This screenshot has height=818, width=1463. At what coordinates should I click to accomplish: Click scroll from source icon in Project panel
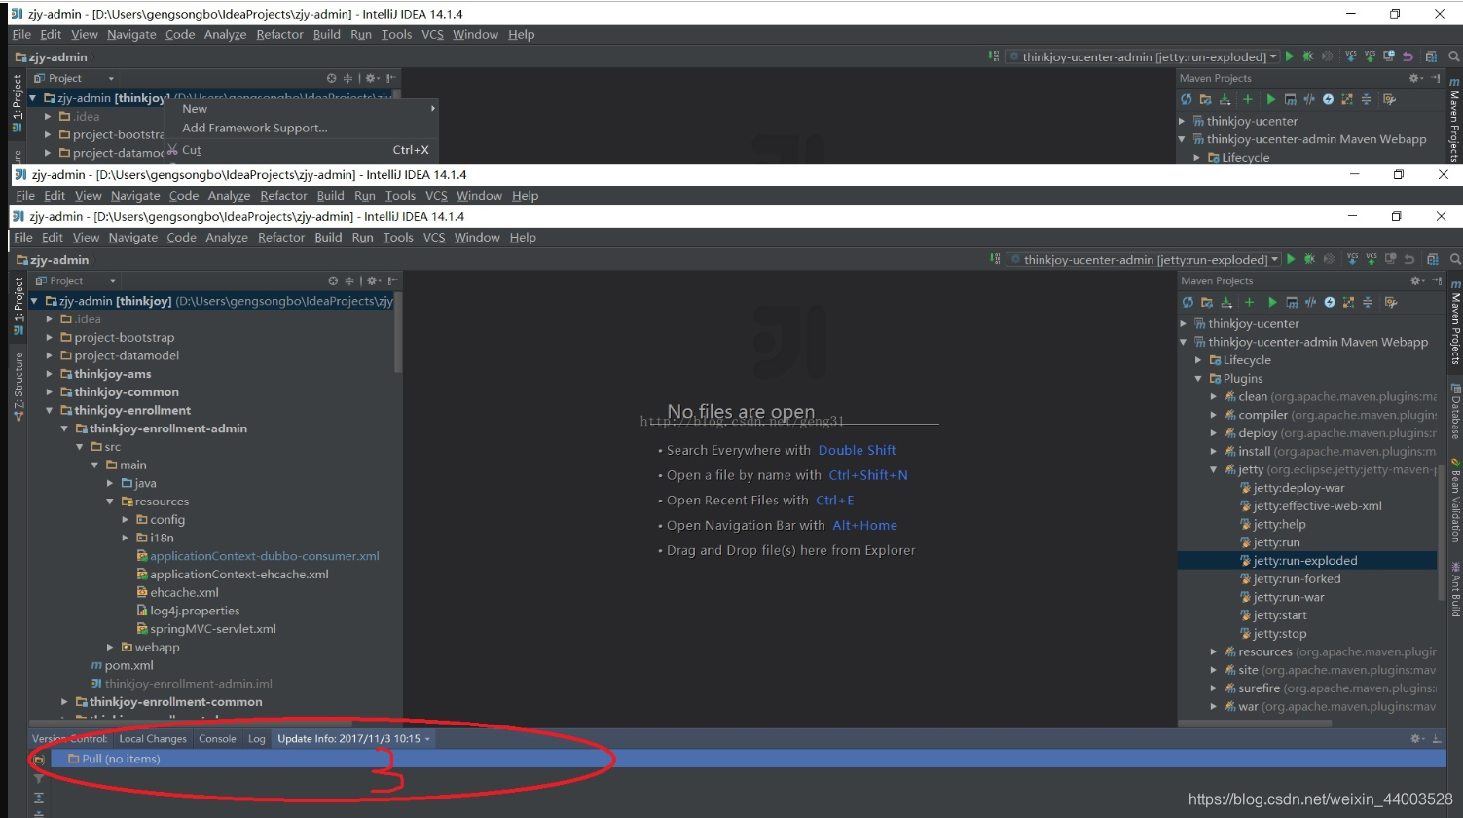tap(333, 280)
